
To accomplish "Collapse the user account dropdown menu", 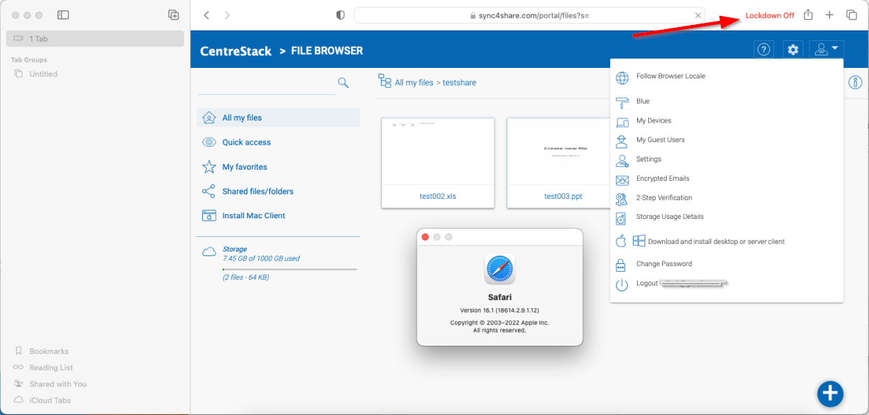I will [826, 49].
